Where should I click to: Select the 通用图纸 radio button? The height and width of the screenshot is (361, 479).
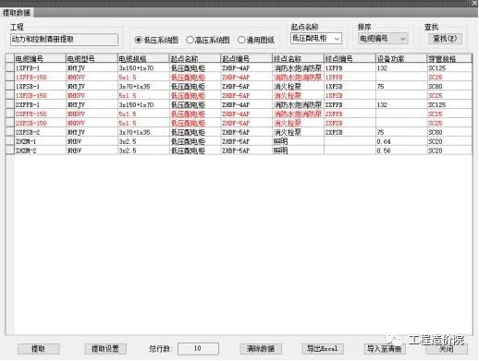(256, 40)
